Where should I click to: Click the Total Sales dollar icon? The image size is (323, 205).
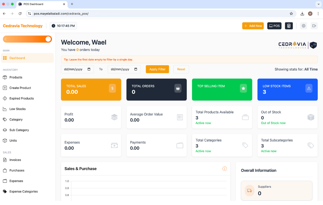[x=112, y=88]
